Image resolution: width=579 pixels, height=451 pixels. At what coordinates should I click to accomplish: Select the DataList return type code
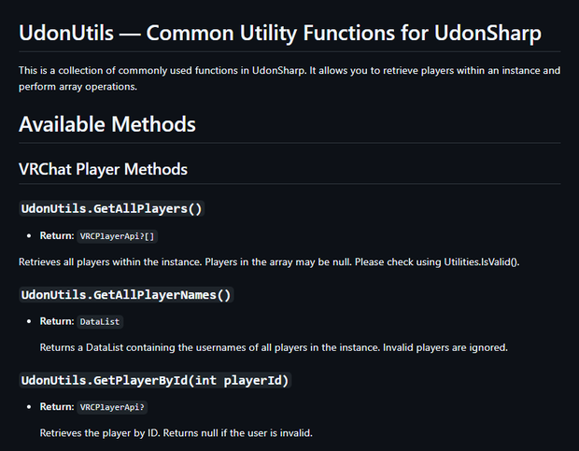coord(100,322)
